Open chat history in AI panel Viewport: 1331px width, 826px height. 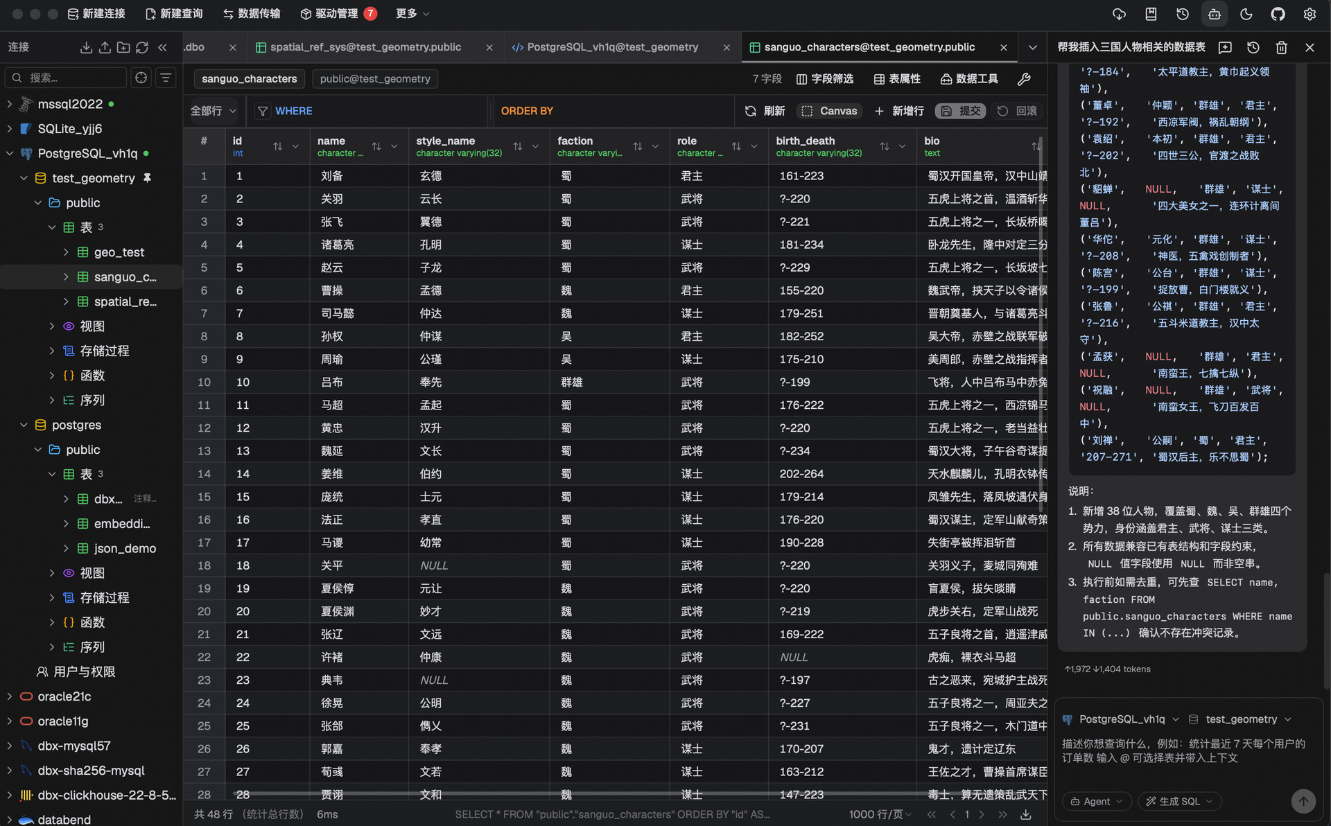[x=1253, y=47]
